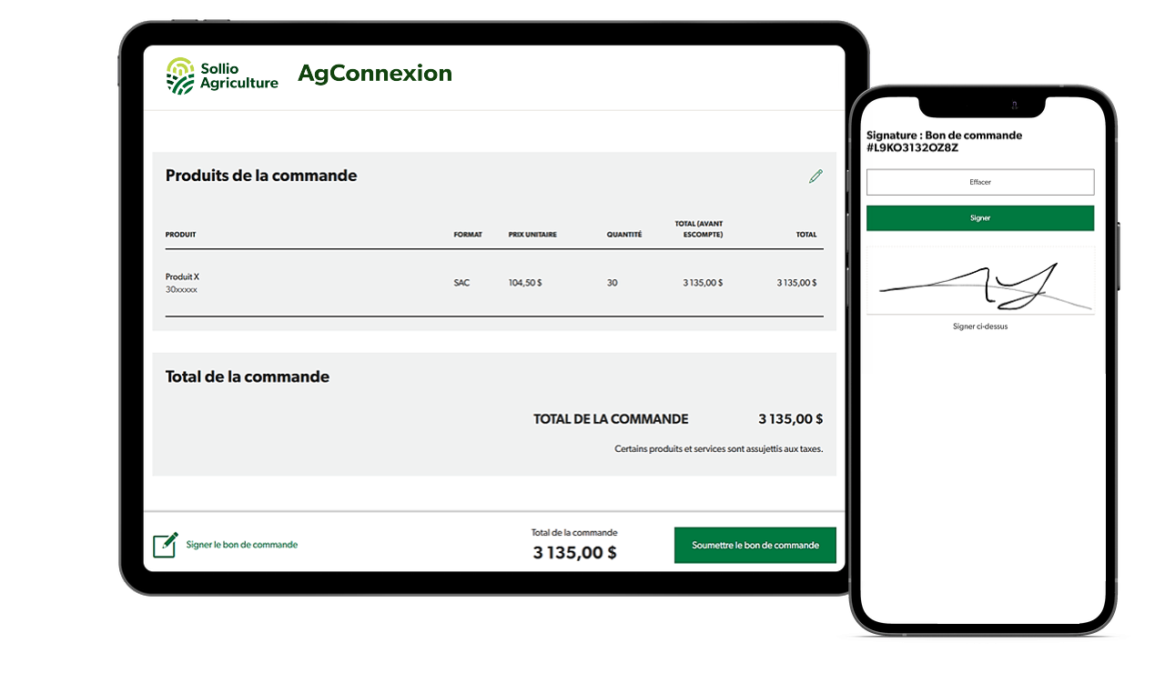Screen dimensions: 1165x673
Task: Open 'Signer le bon de commande' link
Action: (x=242, y=545)
